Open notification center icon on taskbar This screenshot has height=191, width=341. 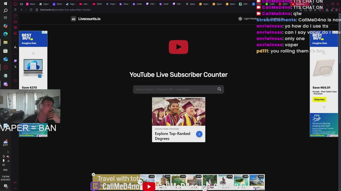point(5,186)
